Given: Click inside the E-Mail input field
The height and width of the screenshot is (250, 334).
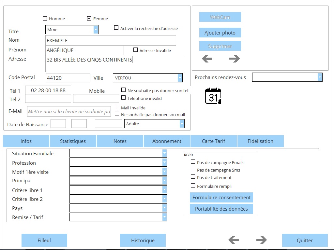Looking at the screenshot, I should click(69, 111).
